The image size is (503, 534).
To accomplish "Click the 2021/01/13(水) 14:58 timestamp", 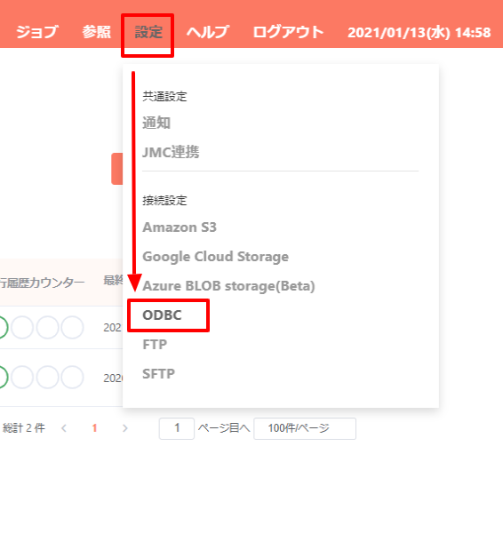I will tap(419, 32).
